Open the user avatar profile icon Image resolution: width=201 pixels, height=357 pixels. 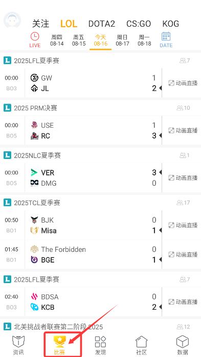pyautogui.click(x=12, y=21)
